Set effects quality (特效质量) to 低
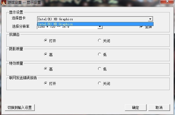 99,69
